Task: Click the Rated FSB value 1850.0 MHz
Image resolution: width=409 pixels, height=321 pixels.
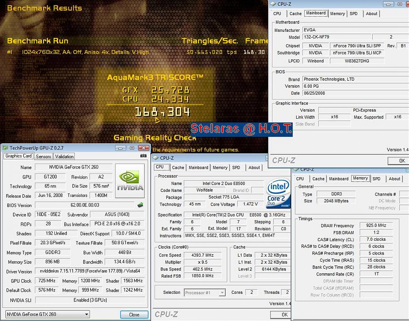Action: pyautogui.click(x=203, y=276)
